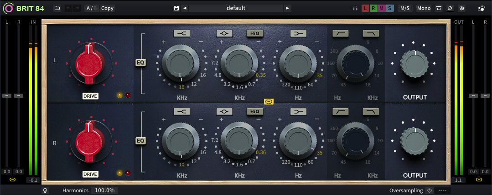Viewport: 492px width, 195px height.
Task: Click the L channel OUTPUT knob
Action: 414,64
